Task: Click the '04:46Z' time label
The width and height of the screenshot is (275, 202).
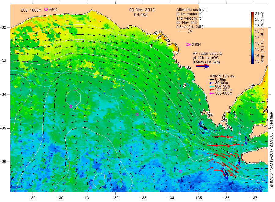Action: 141,15
